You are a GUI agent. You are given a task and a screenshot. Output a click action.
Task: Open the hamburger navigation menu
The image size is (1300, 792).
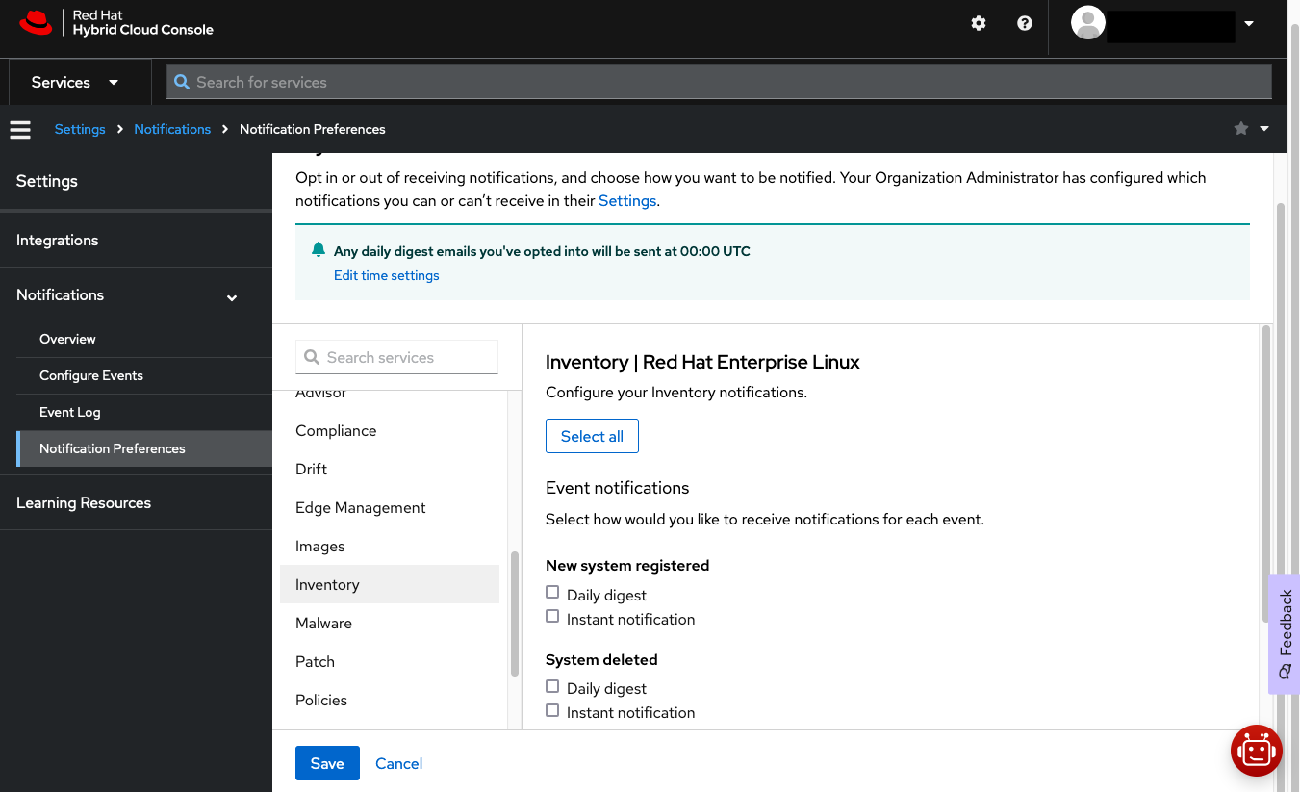20,129
